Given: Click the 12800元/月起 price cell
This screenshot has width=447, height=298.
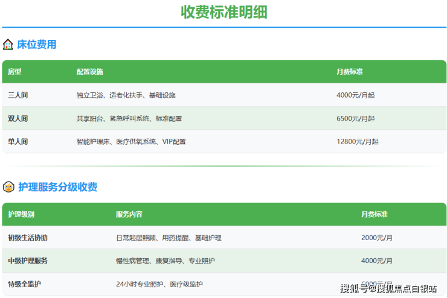Looking at the screenshot, I should (357, 141).
